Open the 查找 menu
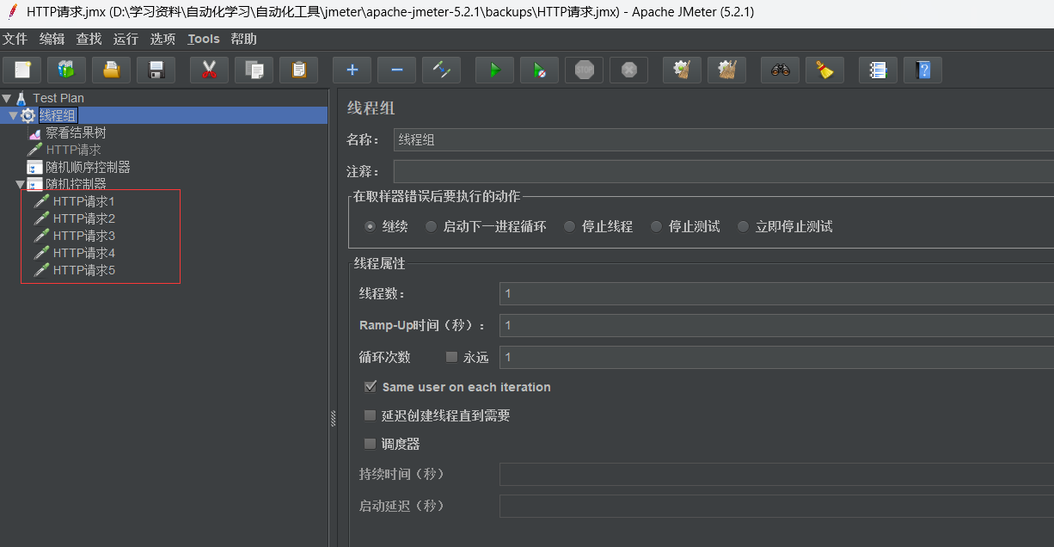The width and height of the screenshot is (1054, 547). (x=89, y=39)
